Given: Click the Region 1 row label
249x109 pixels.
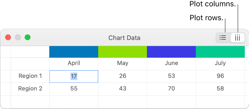Looking at the screenshot, I should (30, 76).
